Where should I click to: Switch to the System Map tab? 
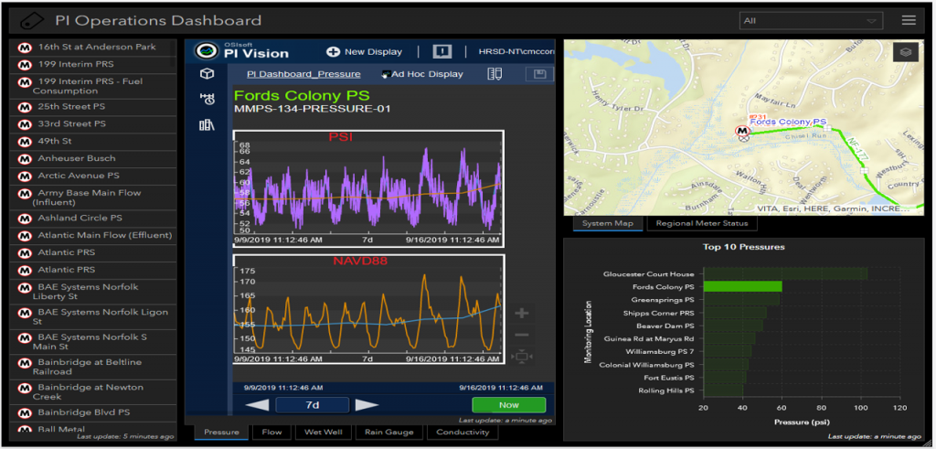pos(608,223)
